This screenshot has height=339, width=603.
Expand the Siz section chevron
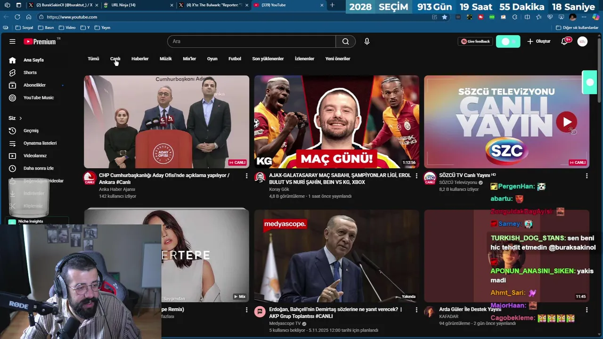click(x=20, y=118)
